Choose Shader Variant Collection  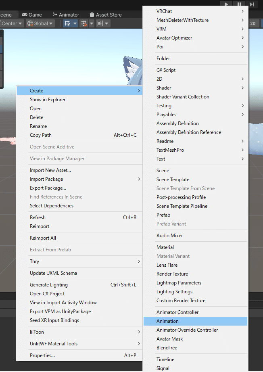[195, 97]
